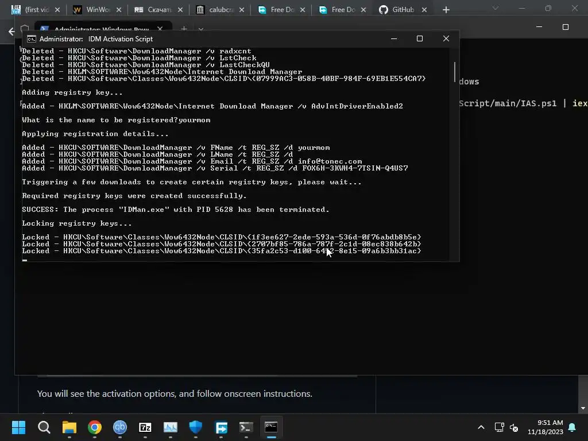The height and width of the screenshot is (441, 588).
Task: Open the blue arrow app on taskbar
Action: (221, 427)
